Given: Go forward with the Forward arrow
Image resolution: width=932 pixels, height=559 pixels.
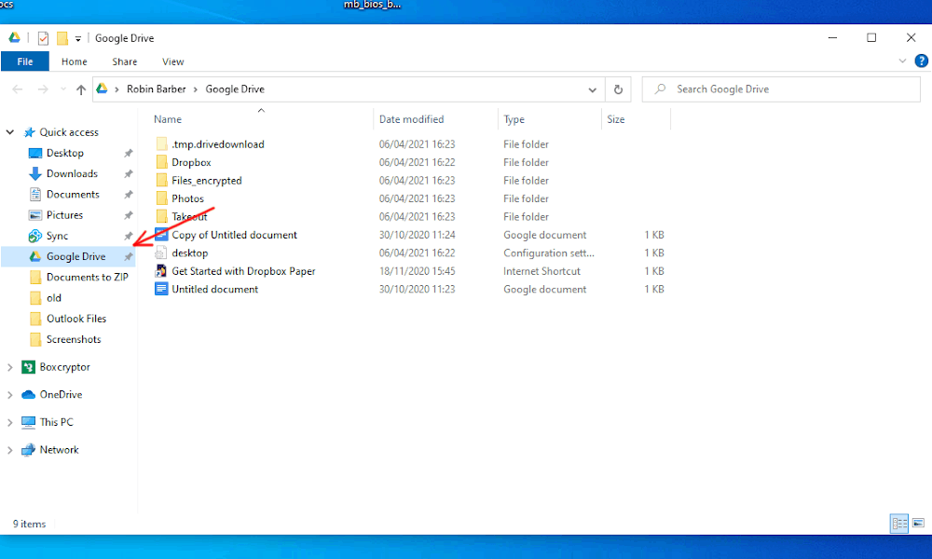Looking at the screenshot, I should 43,89.
